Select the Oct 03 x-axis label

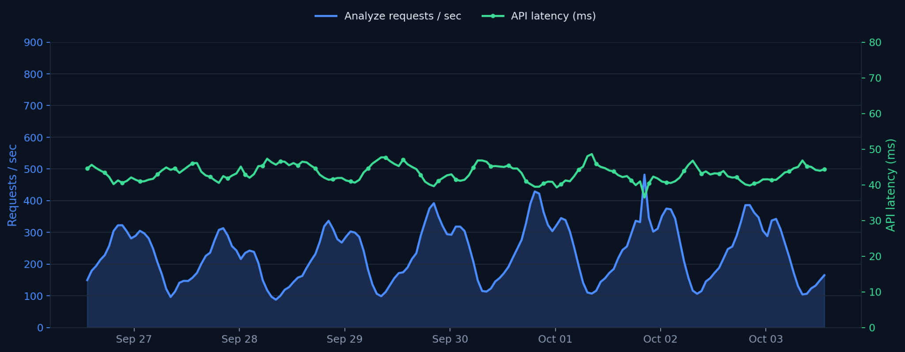[x=766, y=339]
